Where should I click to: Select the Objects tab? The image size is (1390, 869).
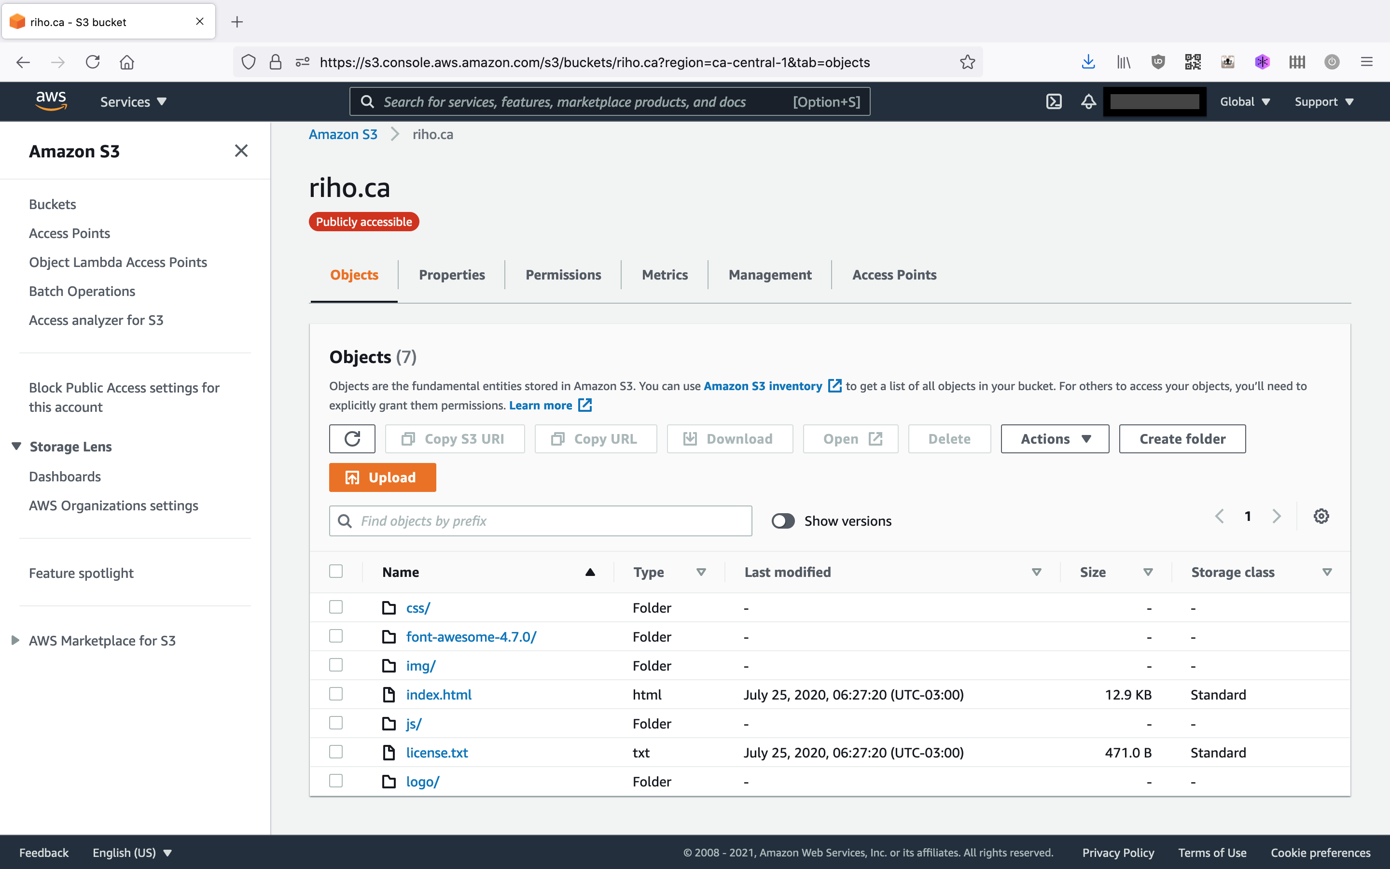pyautogui.click(x=354, y=275)
